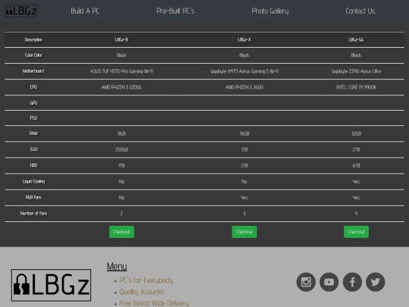Click the Motherboard row label
Viewport: 409px width, 307px height.
tap(33, 71)
